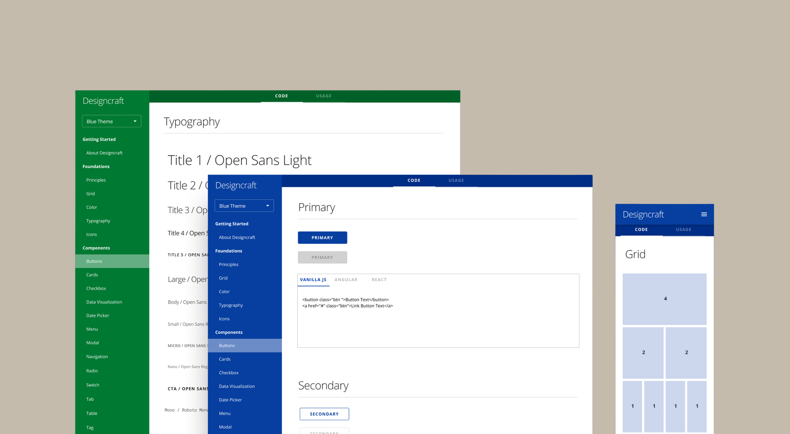Screen dimensions: 790x434
Task: Click the Secondary section heading
Action: (323, 386)
